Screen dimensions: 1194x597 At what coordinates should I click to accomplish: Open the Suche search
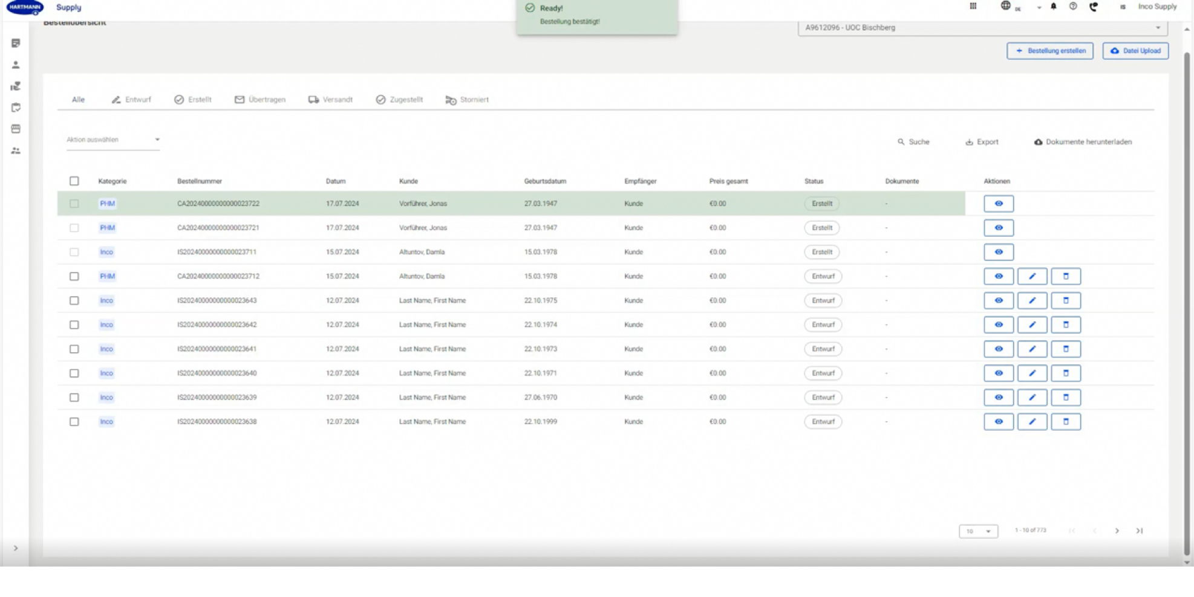913,142
